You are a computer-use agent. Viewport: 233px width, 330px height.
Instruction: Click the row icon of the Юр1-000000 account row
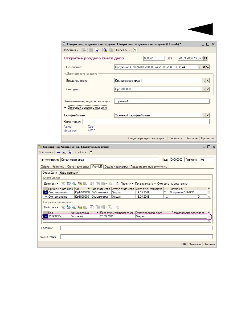click(x=46, y=192)
